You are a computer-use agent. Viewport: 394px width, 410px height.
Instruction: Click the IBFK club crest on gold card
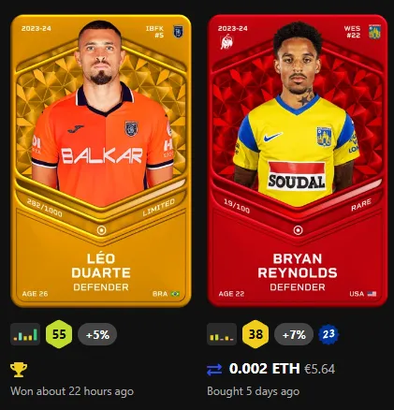tap(178, 32)
